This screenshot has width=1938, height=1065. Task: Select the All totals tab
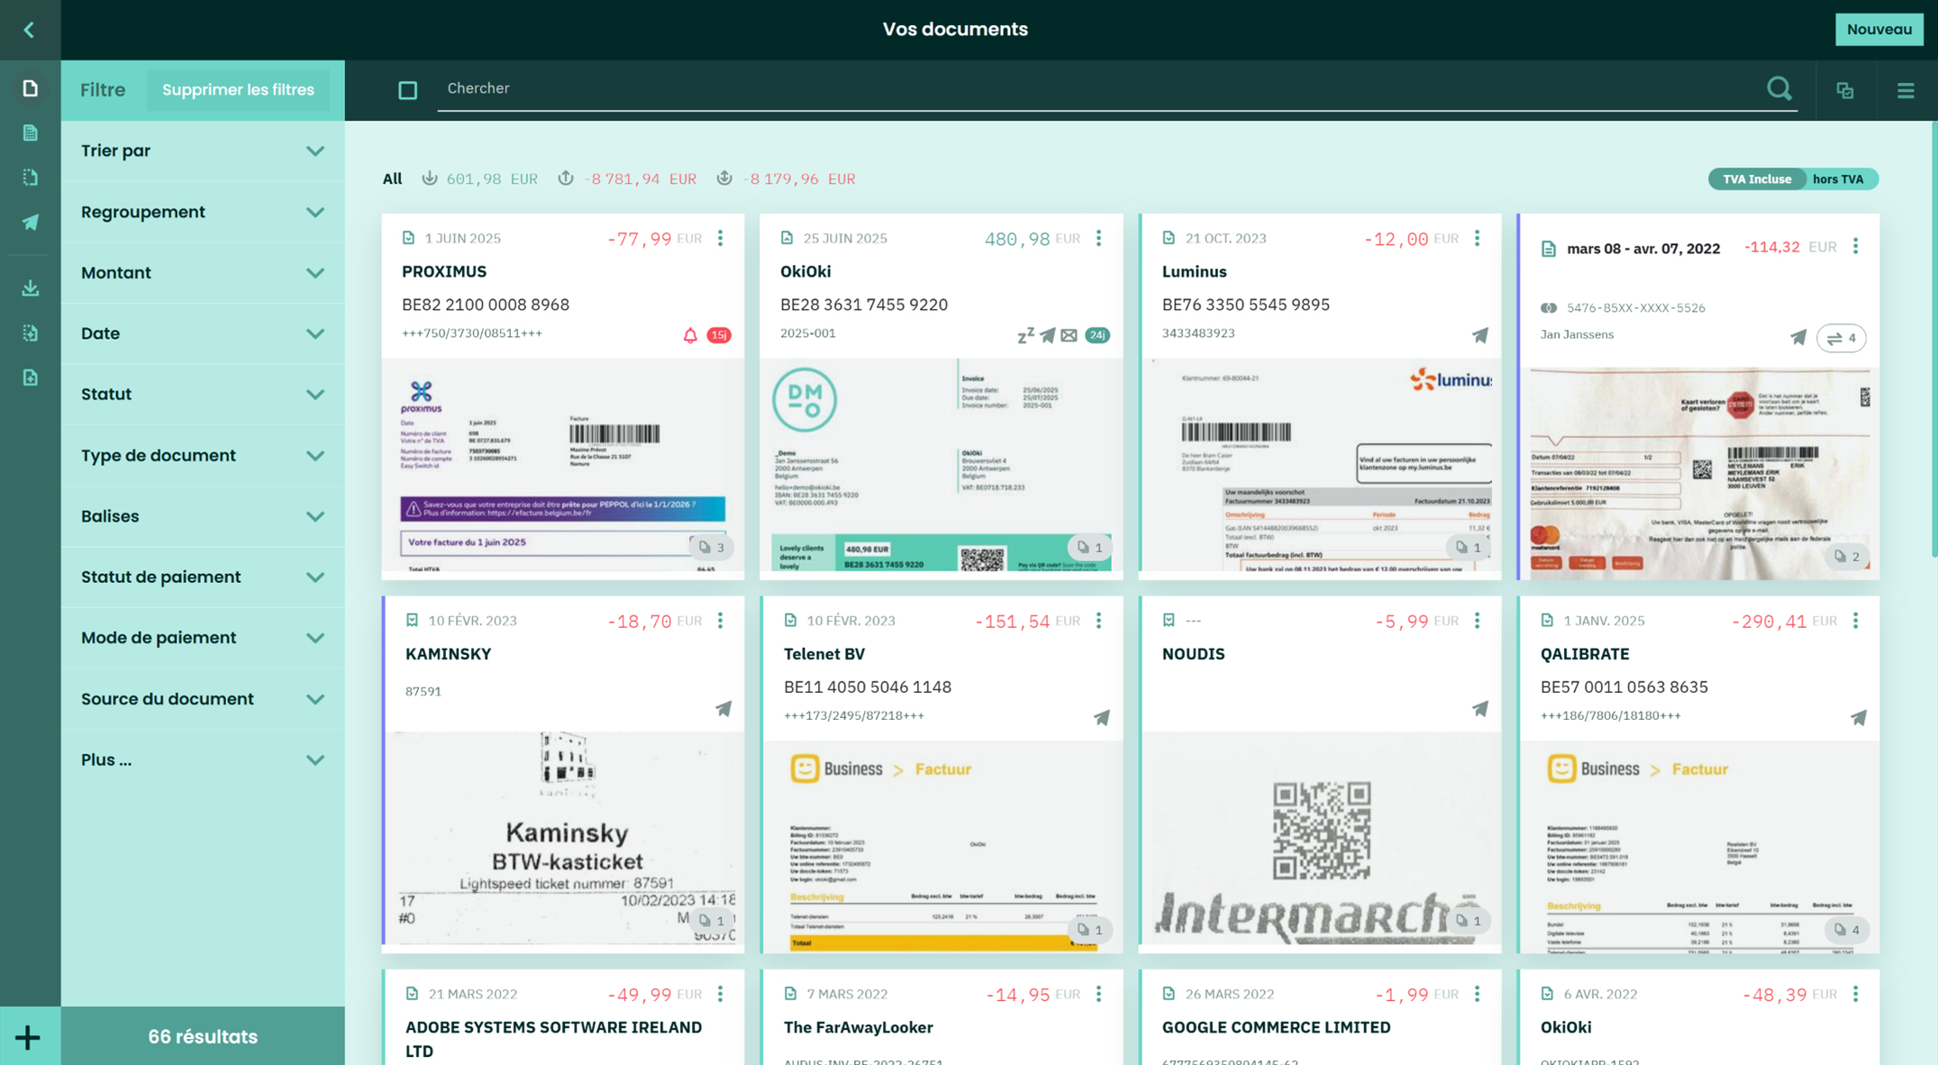pos(392,178)
